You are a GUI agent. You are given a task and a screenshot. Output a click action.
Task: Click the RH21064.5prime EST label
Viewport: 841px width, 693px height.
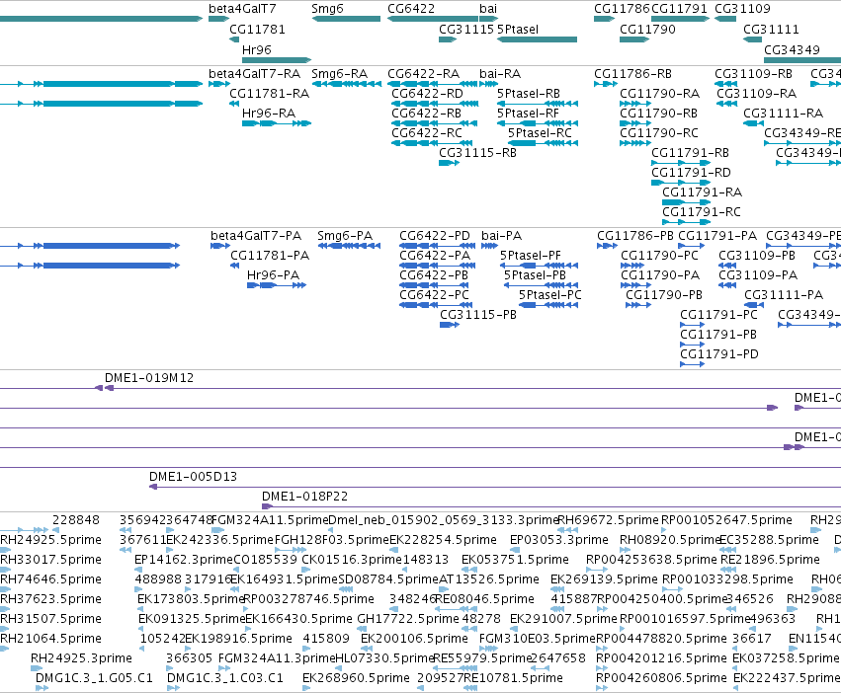[x=51, y=639]
